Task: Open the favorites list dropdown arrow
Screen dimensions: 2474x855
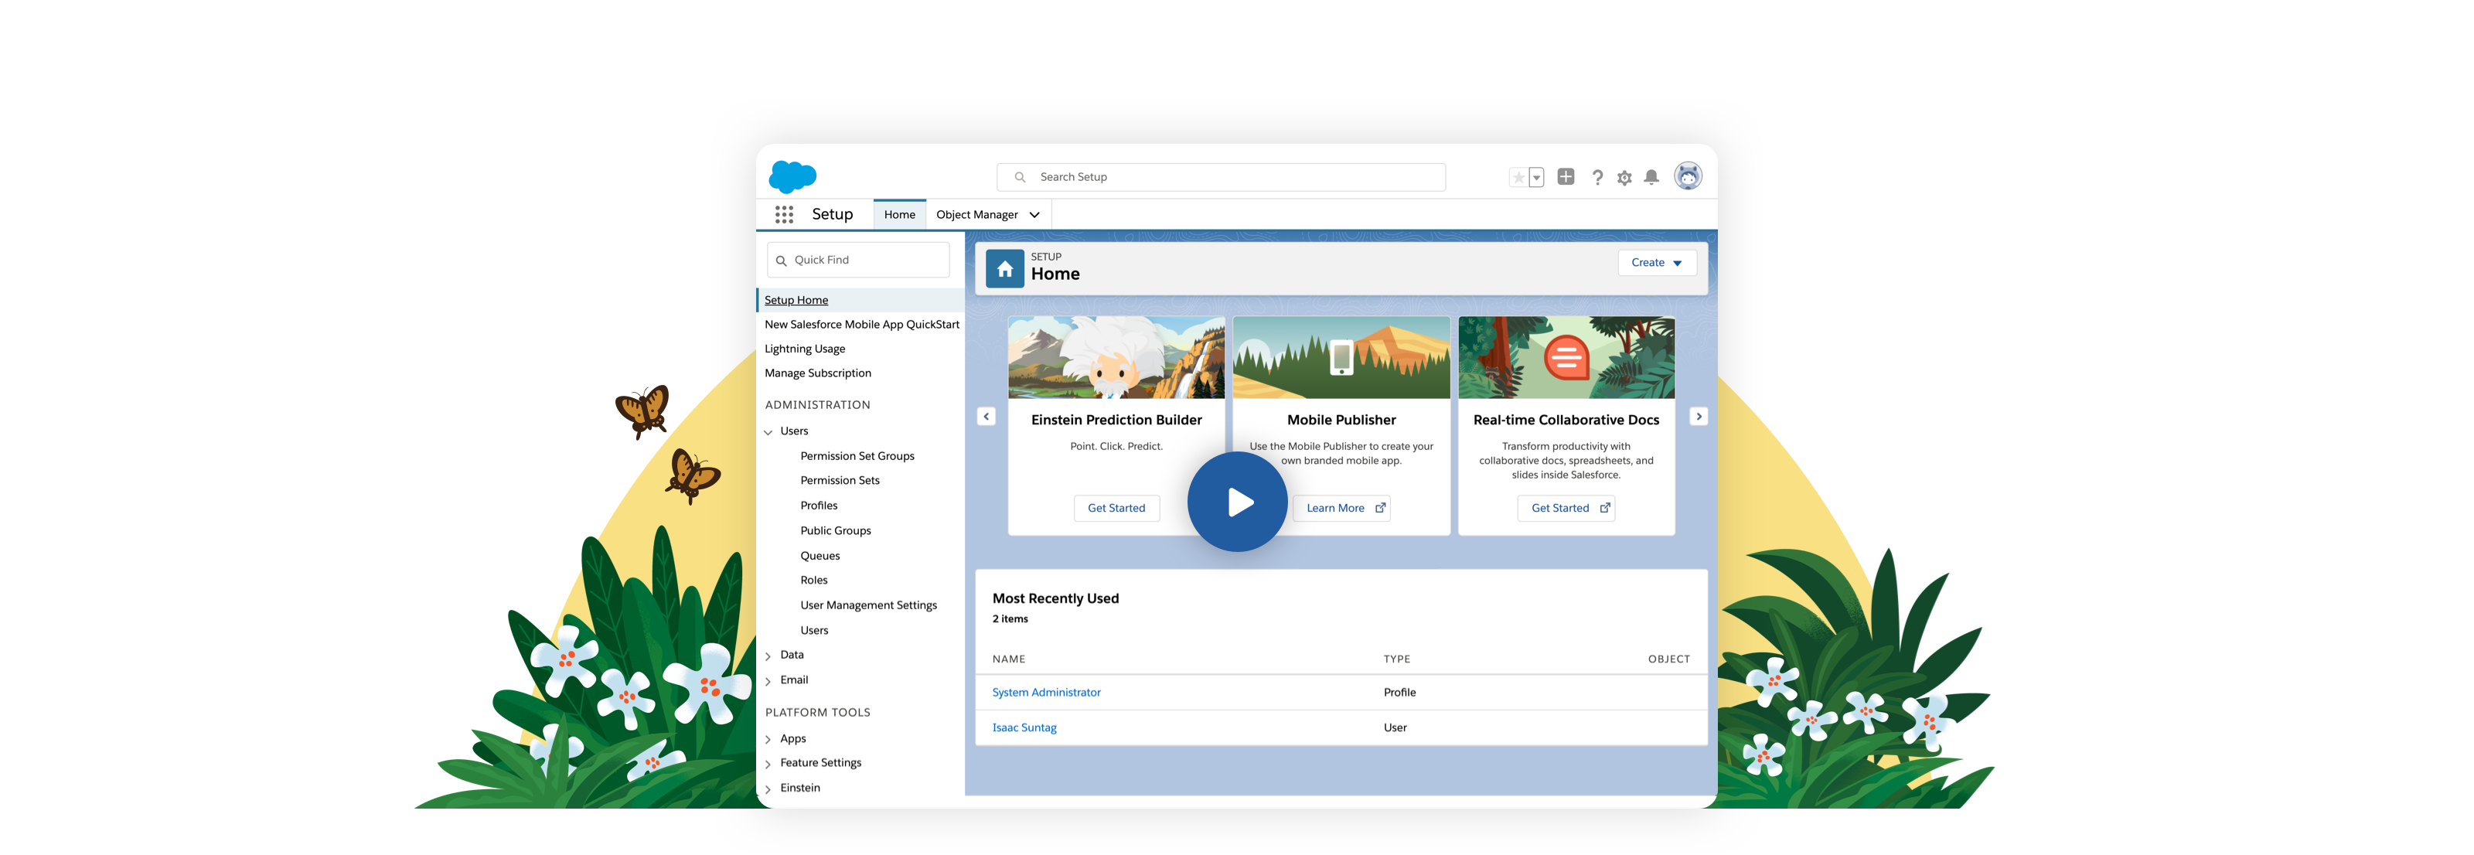Action: 1537,178
